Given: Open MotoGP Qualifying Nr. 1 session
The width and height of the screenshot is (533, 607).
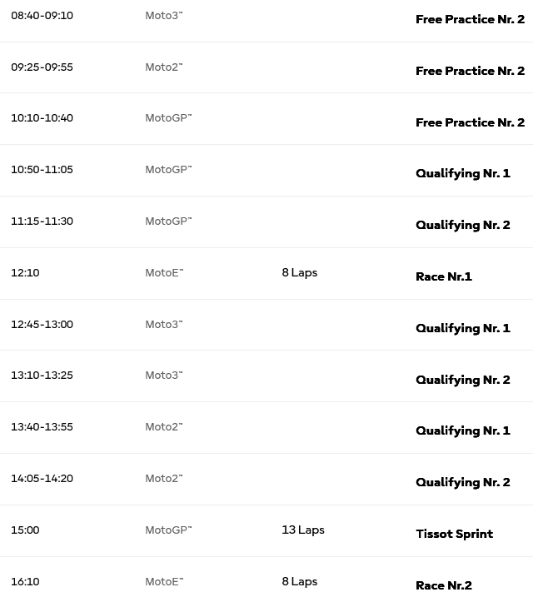Looking at the screenshot, I should 463,173.
